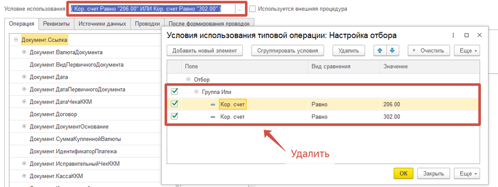Expand Документ.ВалютаДокумента node
Image resolution: width=498 pixels, height=187 pixels.
(x=24, y=52)
